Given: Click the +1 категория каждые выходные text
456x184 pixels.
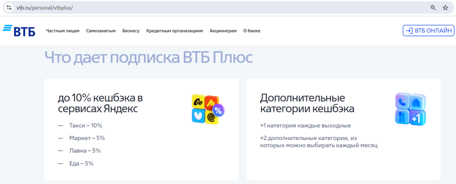Looking at the screenshot, I should pyautogui.click(x=305, y=126).
